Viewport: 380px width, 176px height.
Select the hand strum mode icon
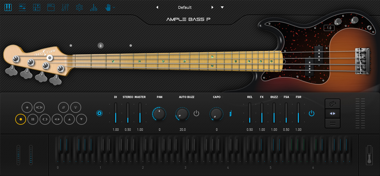pos(108,7)
